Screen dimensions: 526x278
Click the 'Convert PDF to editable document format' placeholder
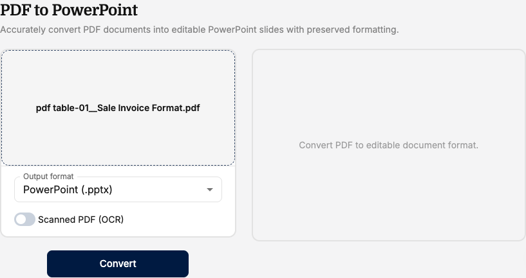388,145
